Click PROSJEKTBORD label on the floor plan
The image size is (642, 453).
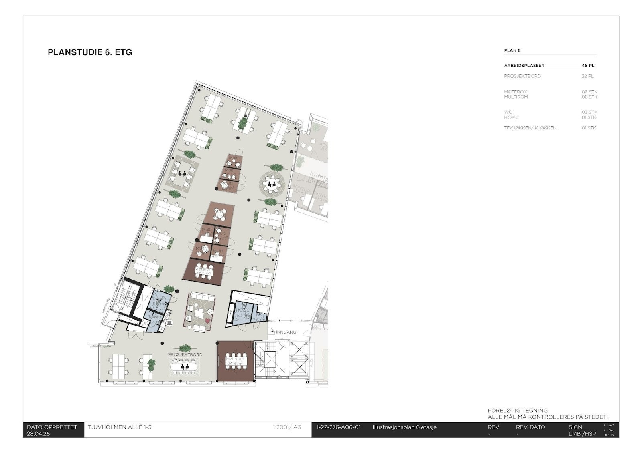(185, 355)
